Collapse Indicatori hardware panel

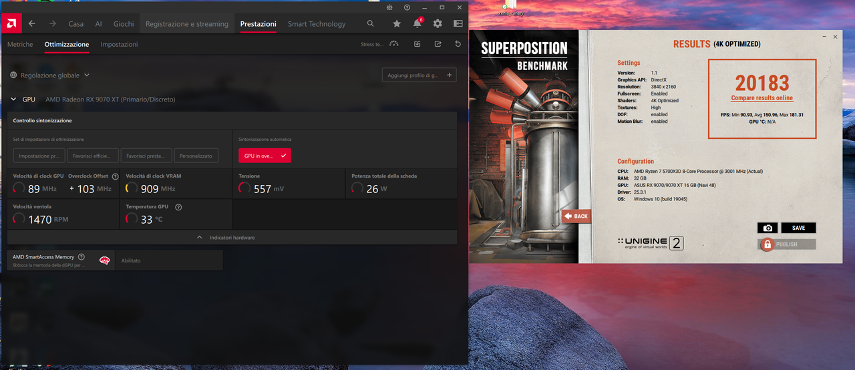(232, 238)
